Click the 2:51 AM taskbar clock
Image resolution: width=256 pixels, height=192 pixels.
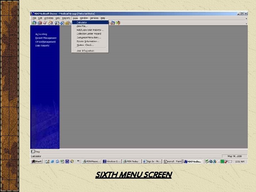240,161
